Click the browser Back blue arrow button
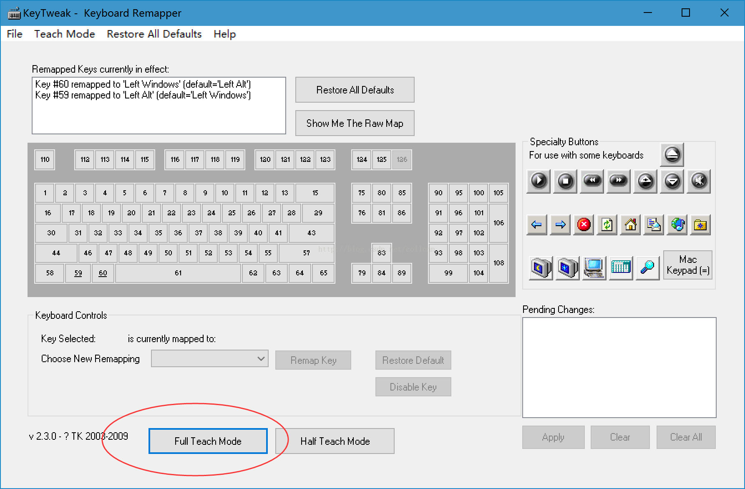This screenshot has width=745, height=489. click(537, 225)
